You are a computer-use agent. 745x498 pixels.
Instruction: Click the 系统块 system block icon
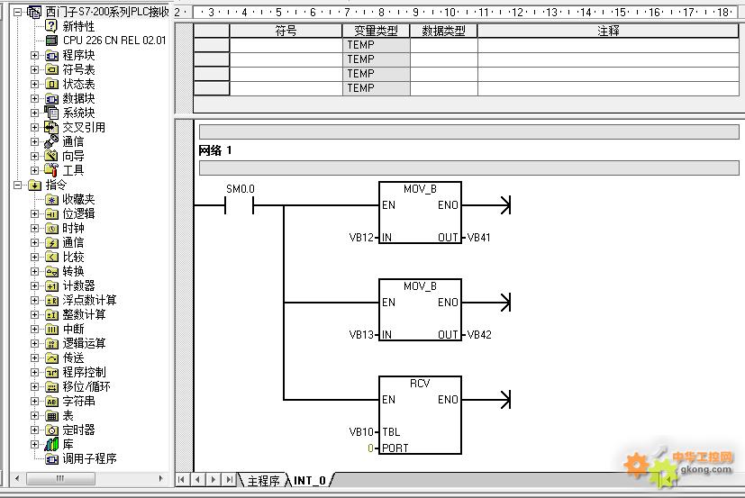(x=51, y=113)
